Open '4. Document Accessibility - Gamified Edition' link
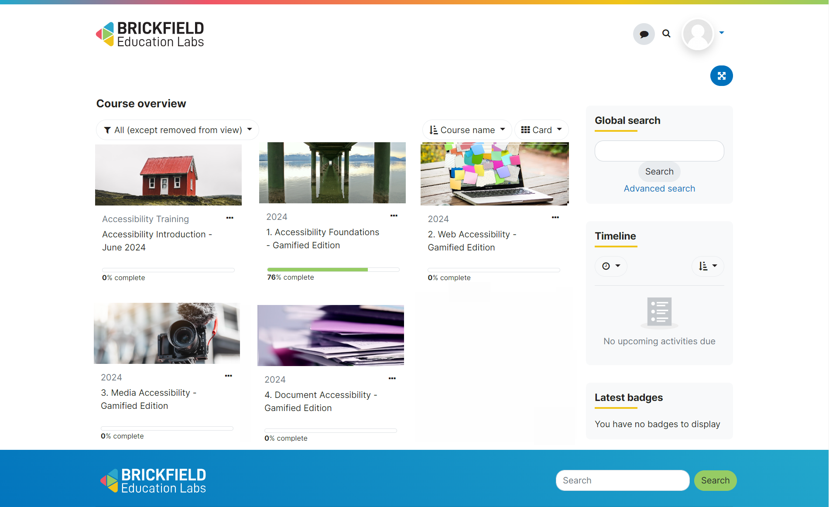Screen dimensions: 829x507 321,401
